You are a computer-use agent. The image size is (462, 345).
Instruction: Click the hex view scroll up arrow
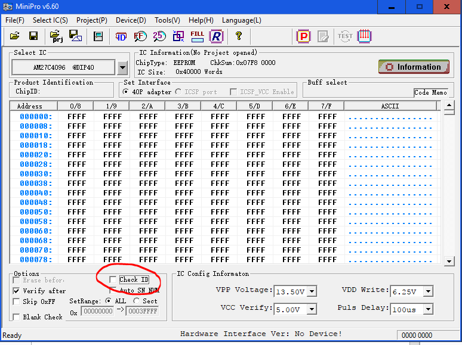449,105
